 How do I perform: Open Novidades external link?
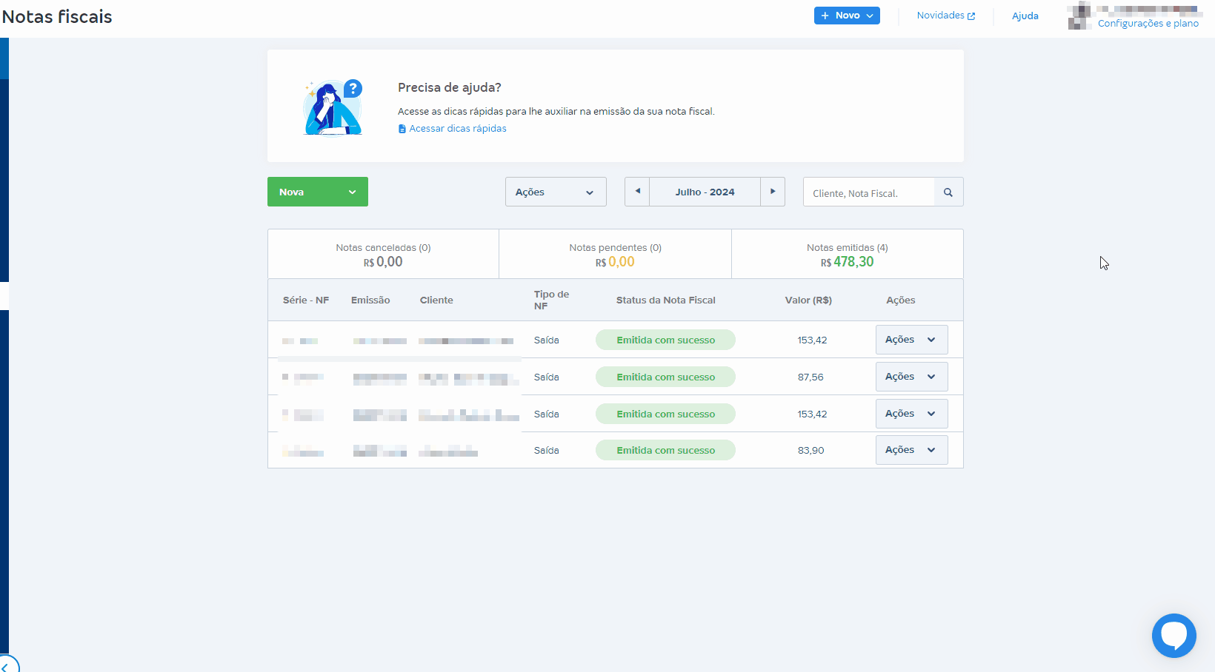(x=945, y=16)
